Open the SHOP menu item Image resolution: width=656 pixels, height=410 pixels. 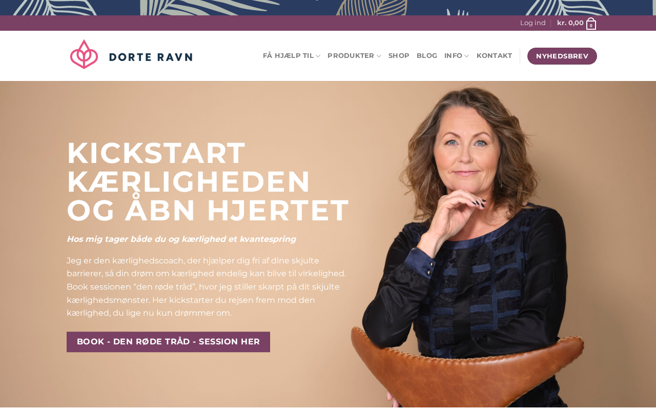399,56
